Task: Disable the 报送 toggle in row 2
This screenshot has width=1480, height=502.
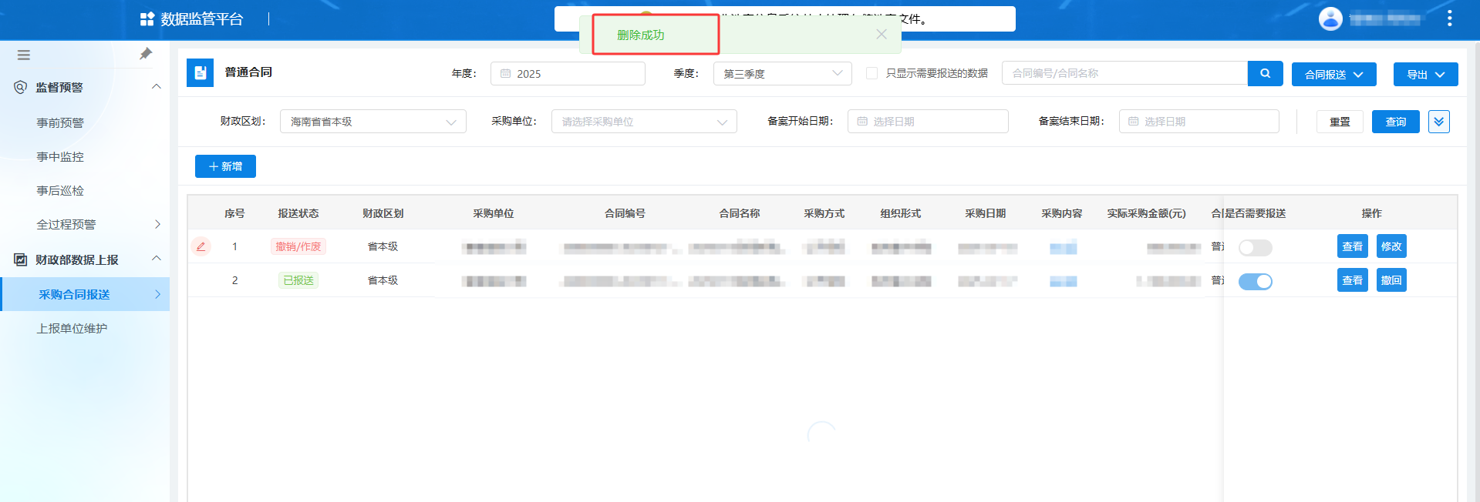Action: tap(1255, 282)
